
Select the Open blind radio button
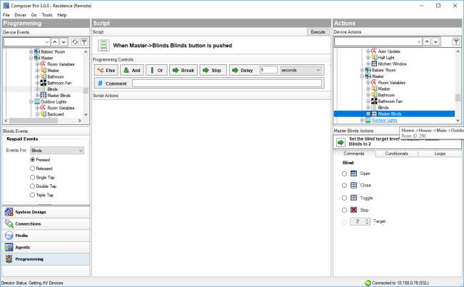(344, 173)
